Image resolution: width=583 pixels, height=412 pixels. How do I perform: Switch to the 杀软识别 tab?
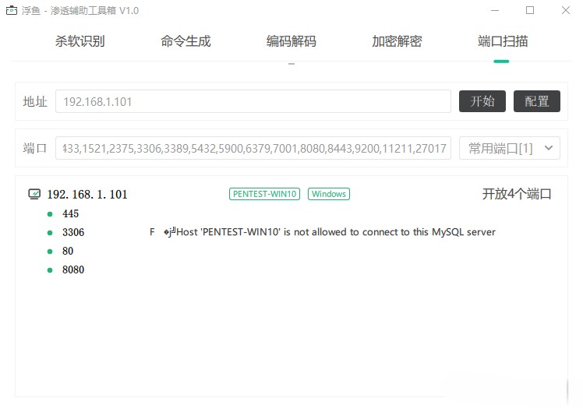coord(80,41)
